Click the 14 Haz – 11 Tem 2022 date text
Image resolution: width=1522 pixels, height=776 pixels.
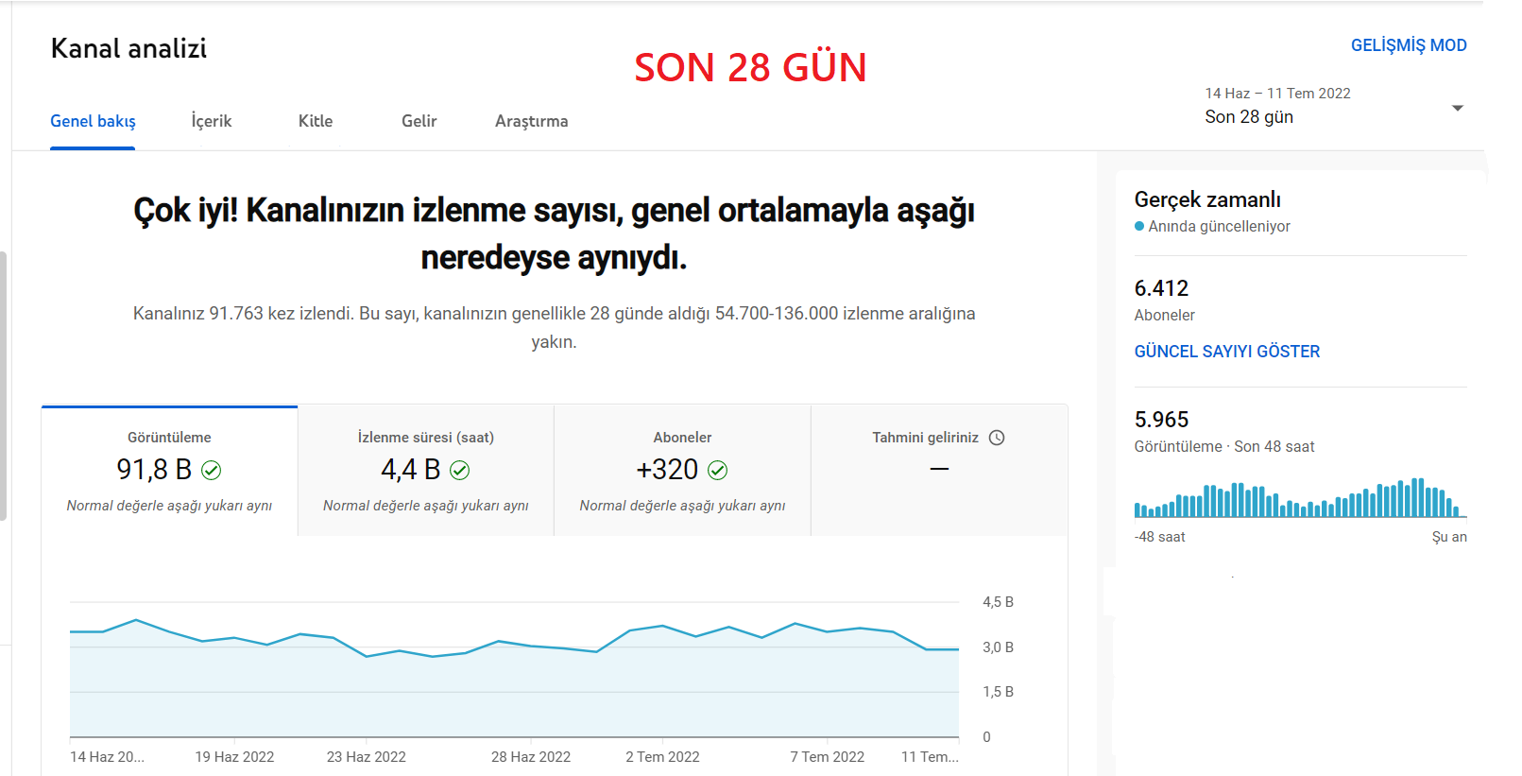1277,94
